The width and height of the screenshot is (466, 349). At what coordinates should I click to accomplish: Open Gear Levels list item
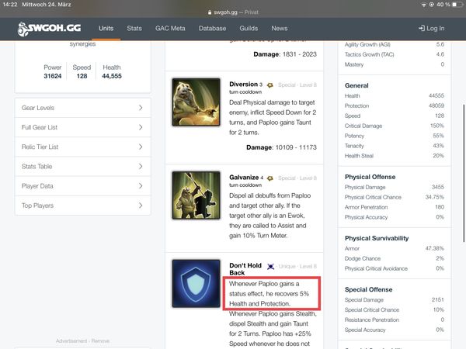(x=82, y=108)
